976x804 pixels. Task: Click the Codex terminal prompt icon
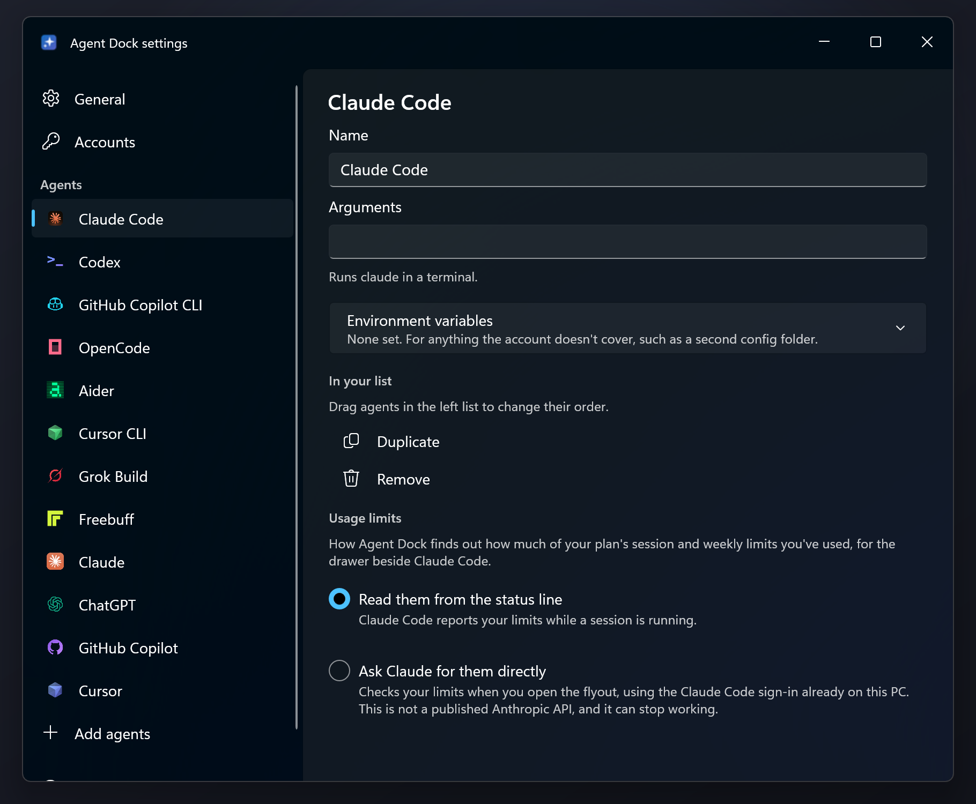(x=55, y=262)
